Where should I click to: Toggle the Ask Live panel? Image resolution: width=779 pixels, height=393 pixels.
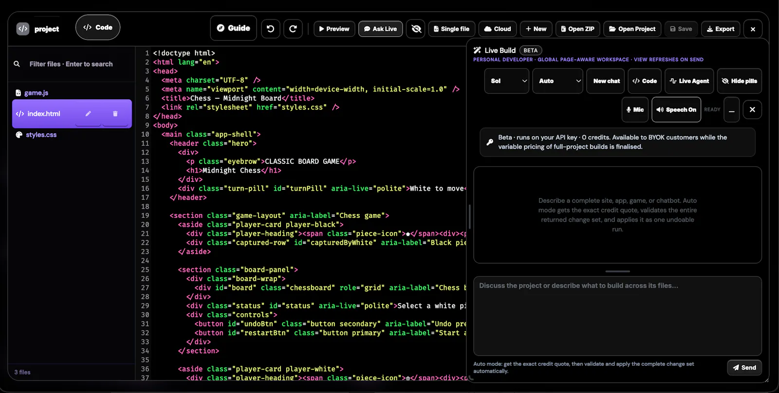click(381, 29)
